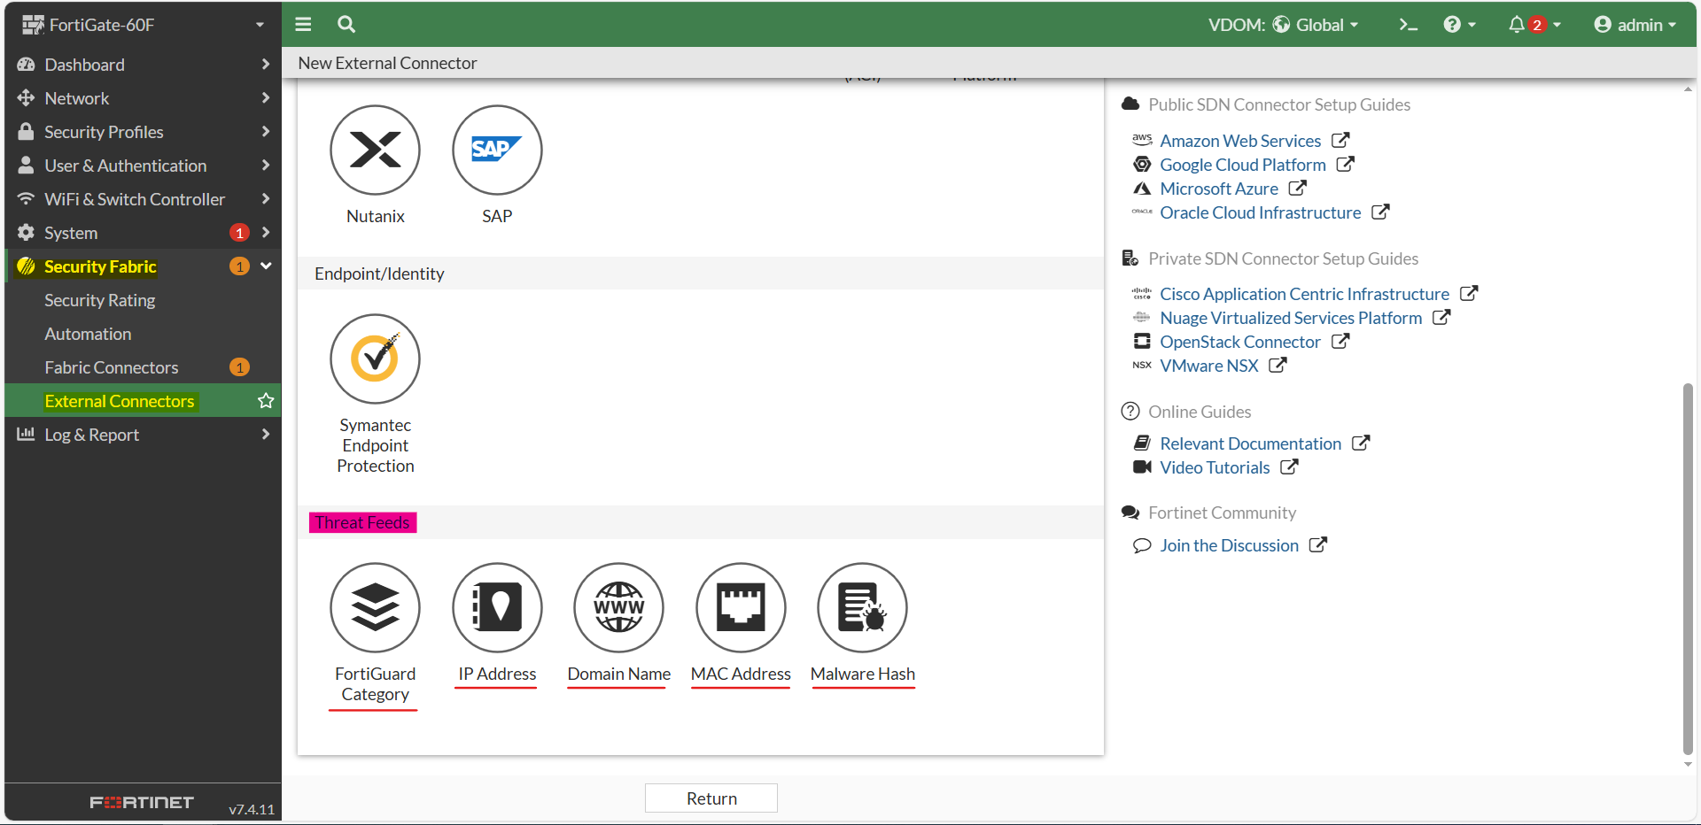Screen dimensions: 1701x825
Task: Expand the System menu
Action: click(x=143, y=233)
